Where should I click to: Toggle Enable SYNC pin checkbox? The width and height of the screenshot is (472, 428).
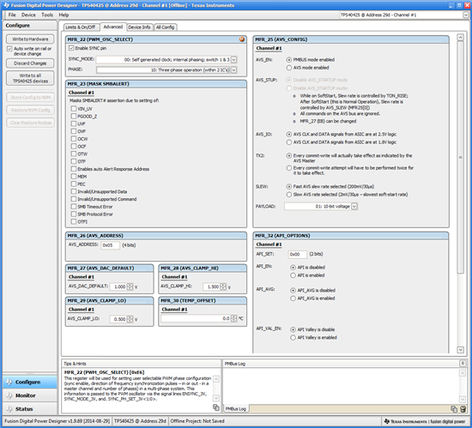point(71,48)
